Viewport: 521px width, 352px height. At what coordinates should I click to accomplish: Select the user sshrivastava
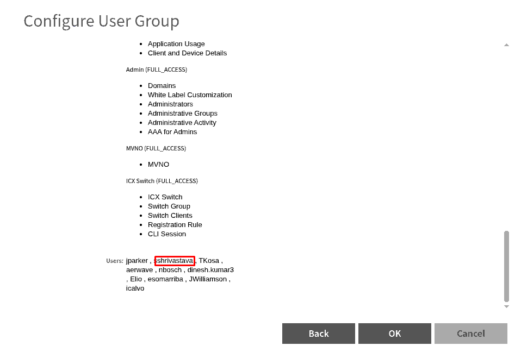174,261
